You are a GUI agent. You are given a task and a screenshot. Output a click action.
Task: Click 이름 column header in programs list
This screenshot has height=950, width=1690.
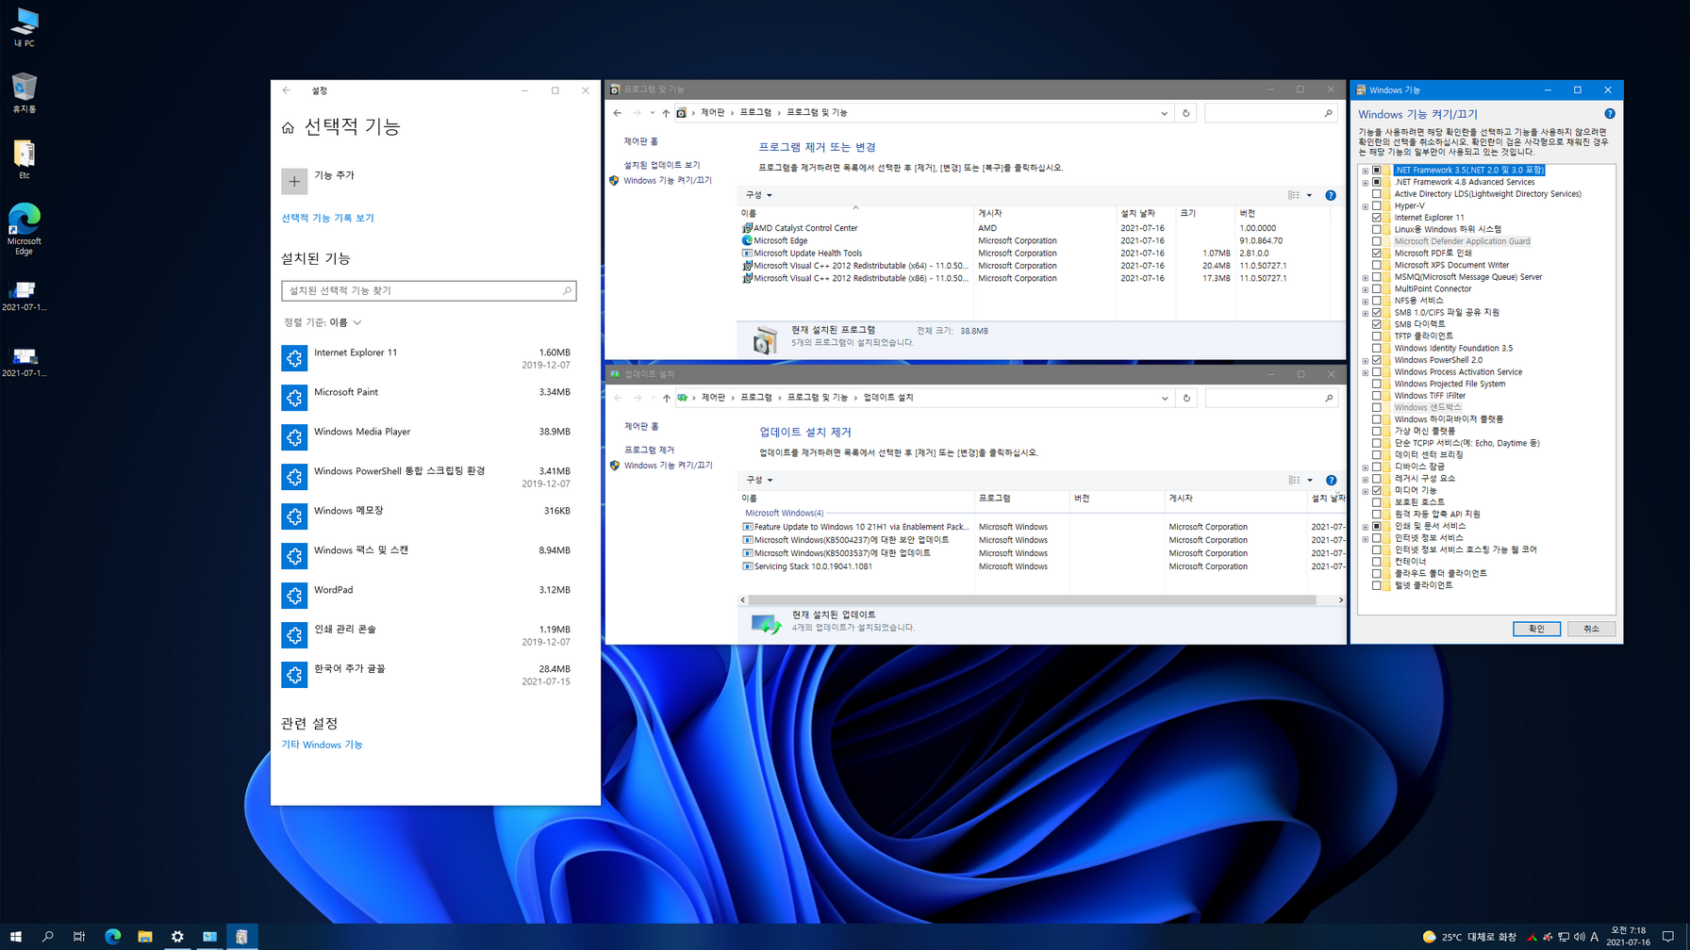click(855, 214)
